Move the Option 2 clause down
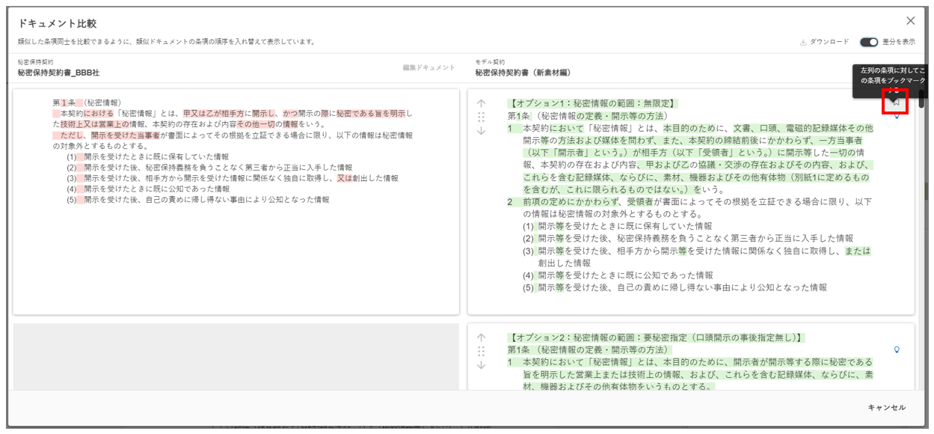 (x=481, y=365)
